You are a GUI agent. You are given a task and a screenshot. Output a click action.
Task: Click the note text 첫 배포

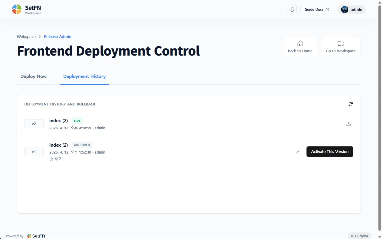(55, 159)
